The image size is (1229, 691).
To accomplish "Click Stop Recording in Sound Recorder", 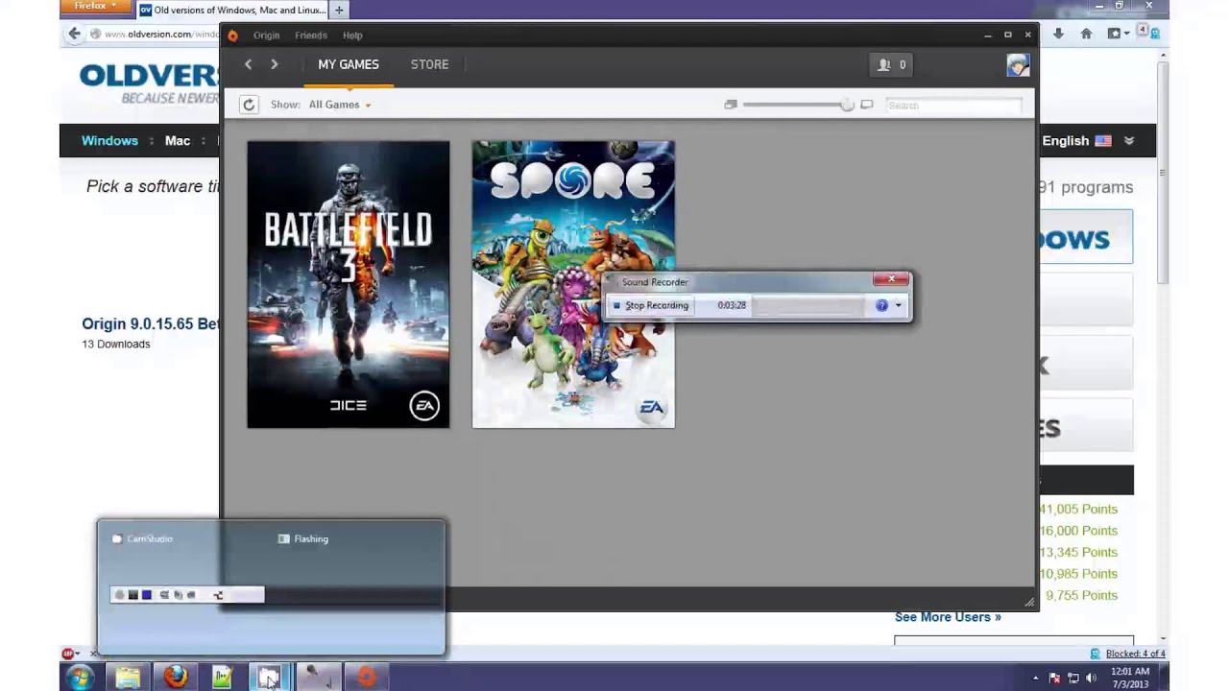I will pos(651,305).
